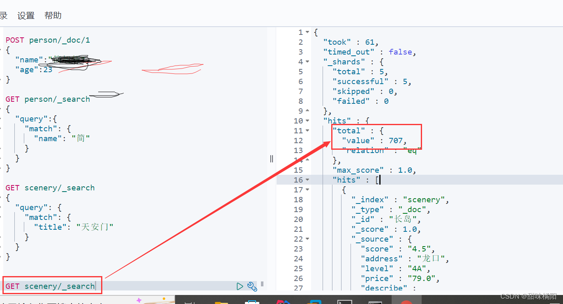The width and height of the screenshot is (563, 304).
Task: Collapse the hits array at line 16
Action: pos(307,180)
